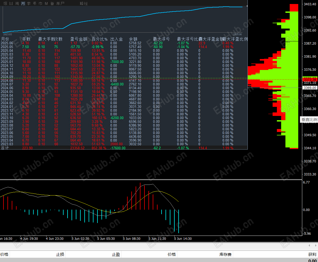Click the 2023.03 month row label
This screenshot has height=262, width=318.
(7, 144)
